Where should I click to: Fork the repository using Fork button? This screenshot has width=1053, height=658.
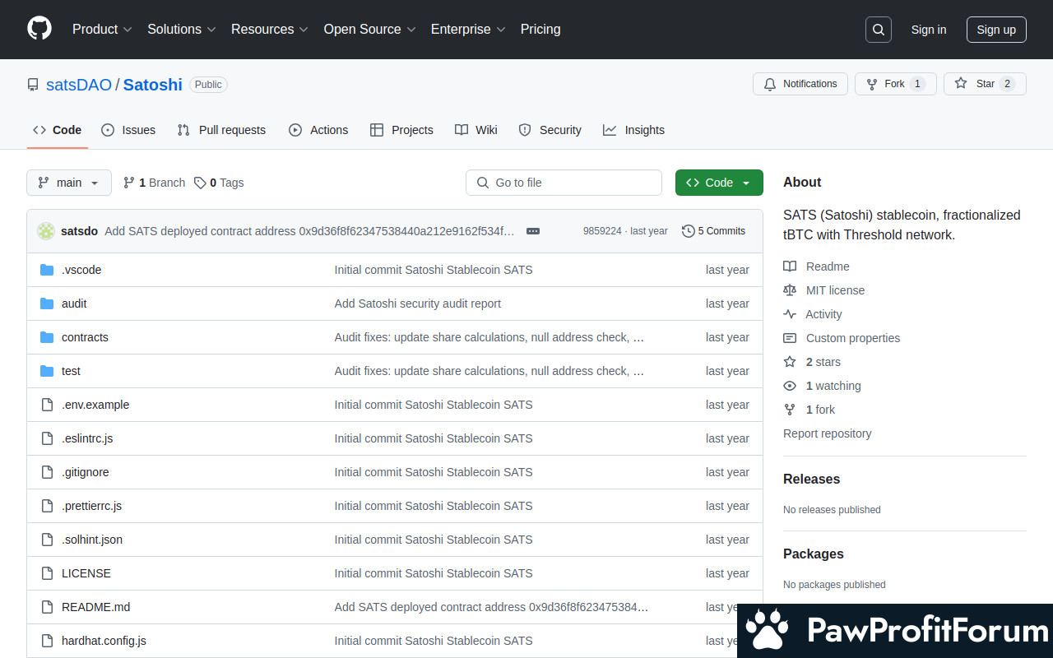pyautogui.click(x=895, y=84)
